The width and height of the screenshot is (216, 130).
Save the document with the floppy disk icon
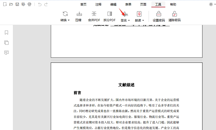click(17, 4)
